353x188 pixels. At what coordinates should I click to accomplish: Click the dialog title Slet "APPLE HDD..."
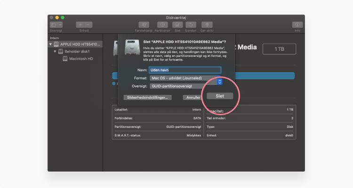pos(185,42)
